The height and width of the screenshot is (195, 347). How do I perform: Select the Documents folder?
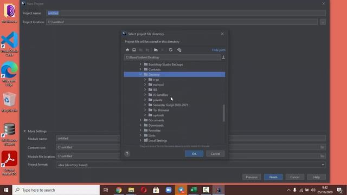click(156, 120)
